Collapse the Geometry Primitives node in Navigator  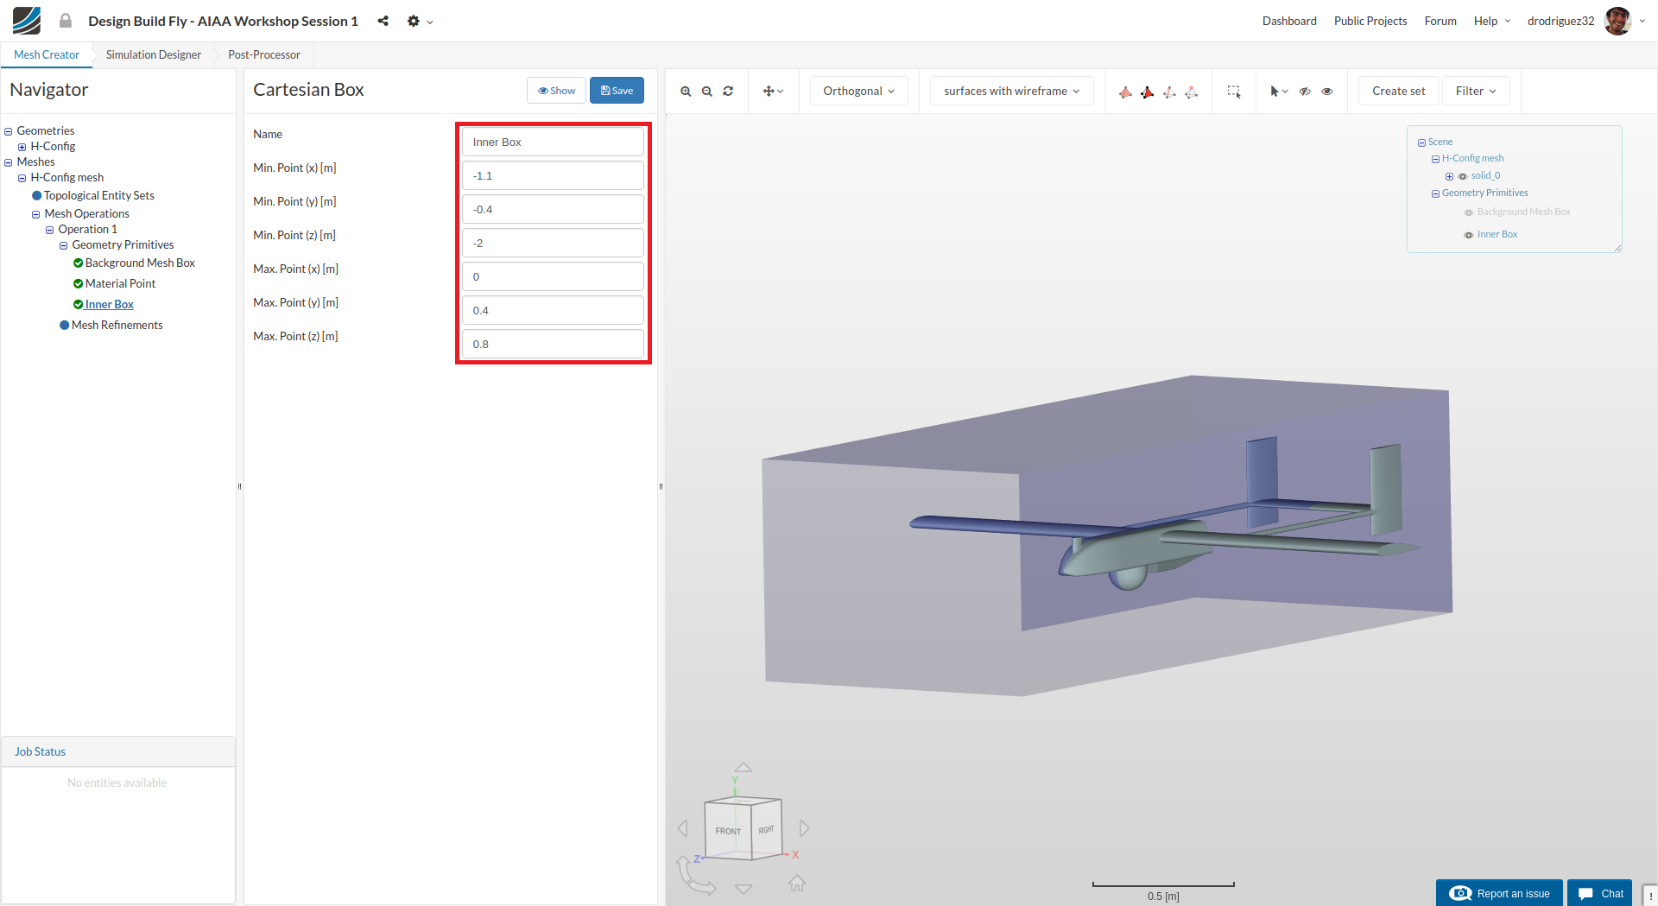(63, 245)
